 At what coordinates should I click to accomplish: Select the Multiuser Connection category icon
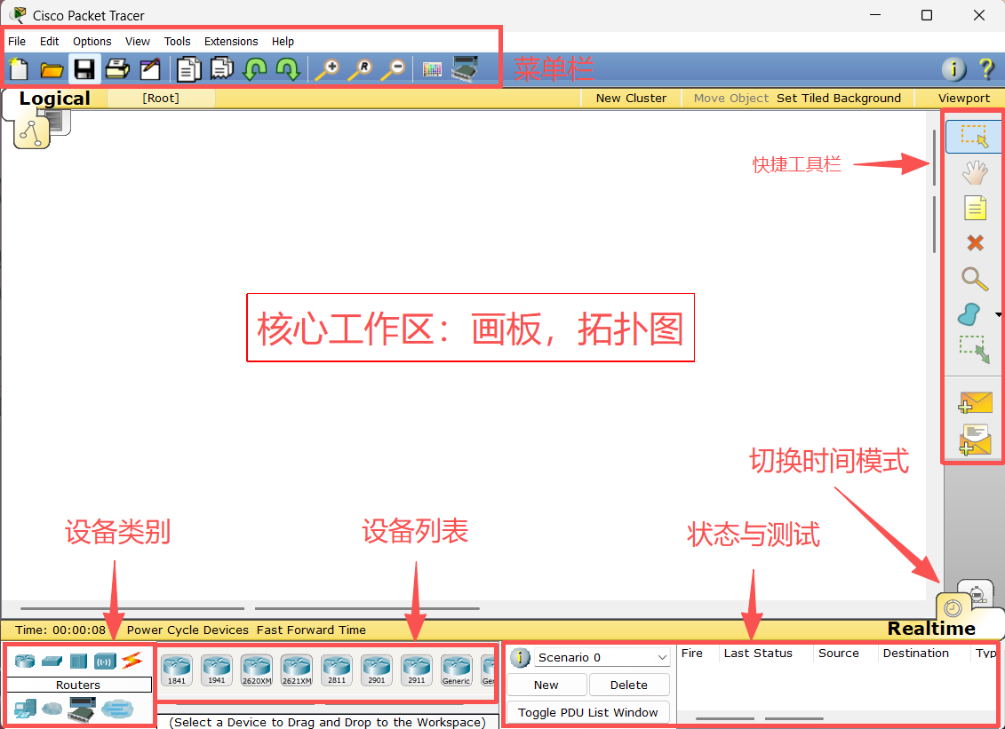[117, 709]
